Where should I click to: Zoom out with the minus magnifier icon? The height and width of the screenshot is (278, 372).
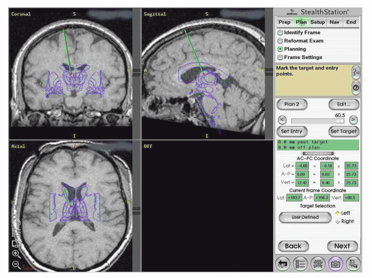click(16, 265)
